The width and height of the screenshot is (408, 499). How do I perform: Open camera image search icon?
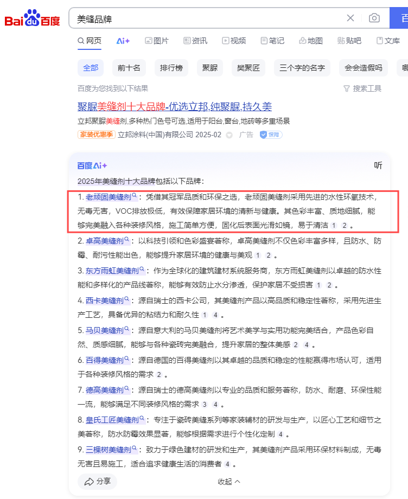coord(374,18)
